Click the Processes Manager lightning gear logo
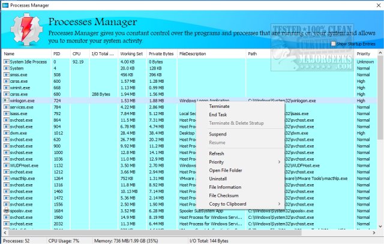Screen dimensions: 384x244 point(26,30)
